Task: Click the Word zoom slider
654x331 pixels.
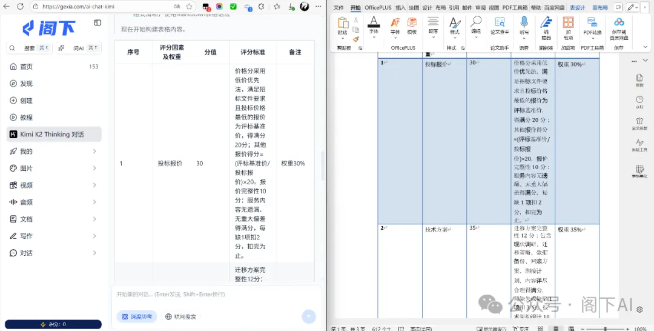Action: (x=605, y=329)
